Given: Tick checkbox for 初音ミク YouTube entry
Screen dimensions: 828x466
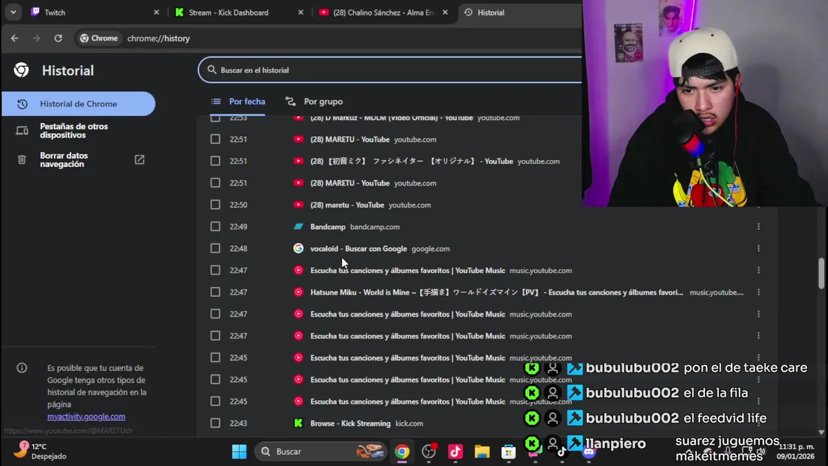Looking at the screenshot, I should pyautogui.click(x=215, y=161).
